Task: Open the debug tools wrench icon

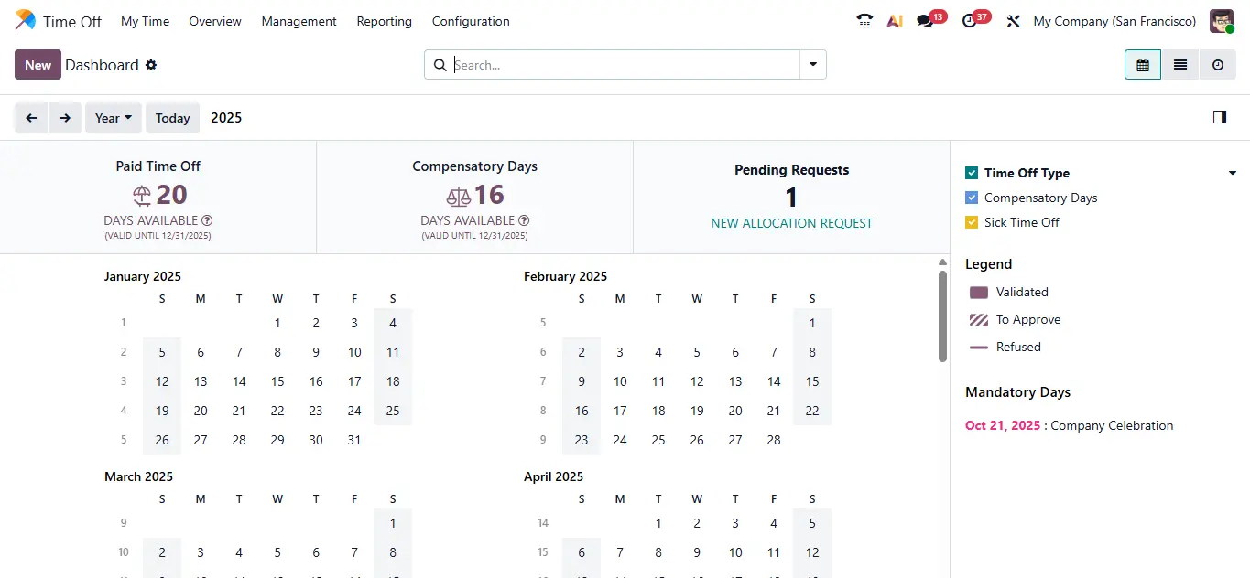Action: pyautogui.click(x=1013, y=21)
